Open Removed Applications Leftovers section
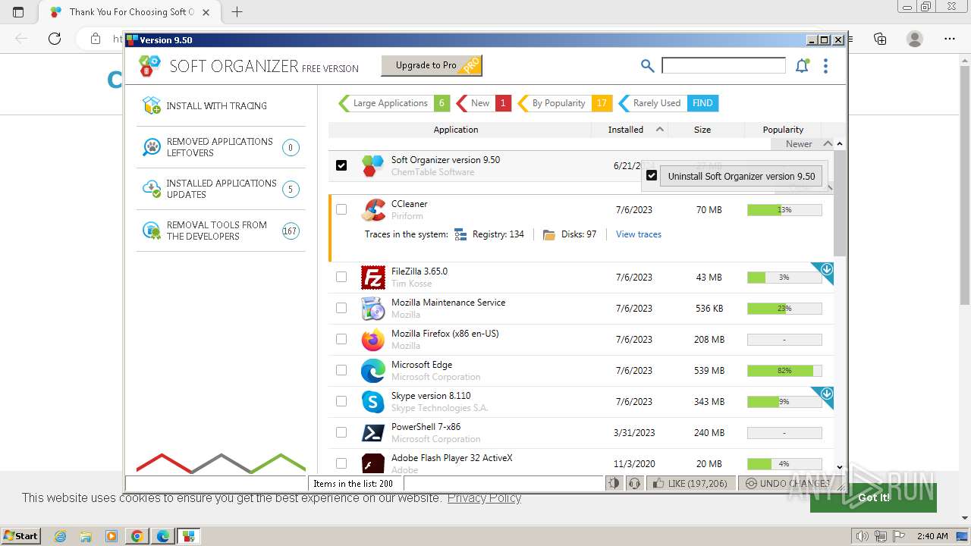The height and width of the screenshot is (546, 971). click(221, 147)
